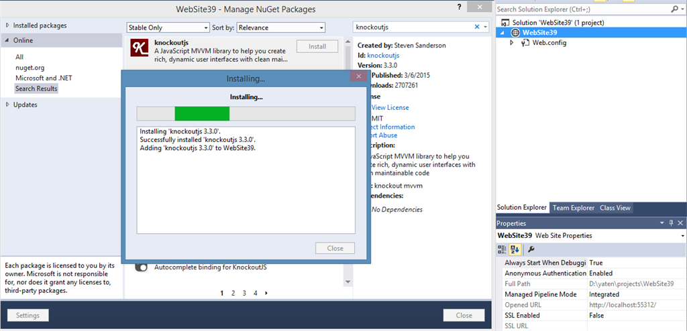Expand the Installed packages section

click(x=7, y=25)
